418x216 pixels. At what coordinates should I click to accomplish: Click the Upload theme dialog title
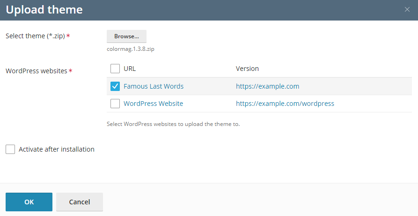click(x=44, y=10)
